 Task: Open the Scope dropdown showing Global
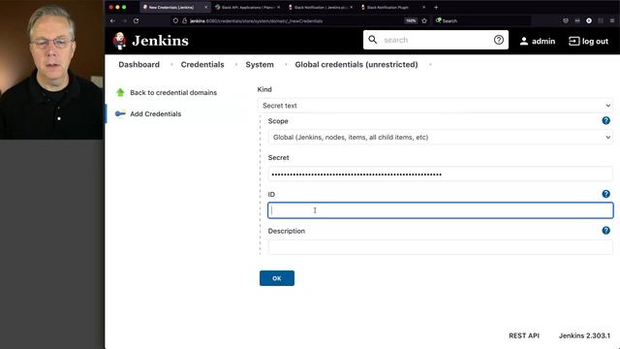click(x=440, y=138)
